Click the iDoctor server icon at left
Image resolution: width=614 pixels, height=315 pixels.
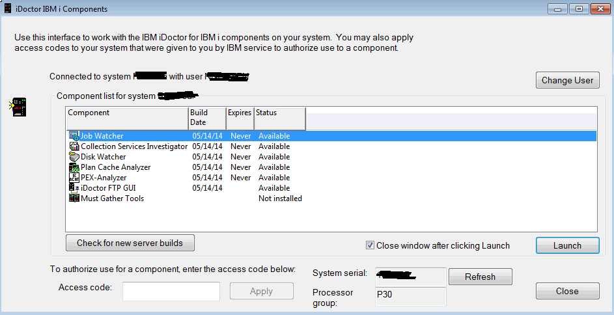pos(18,107)
